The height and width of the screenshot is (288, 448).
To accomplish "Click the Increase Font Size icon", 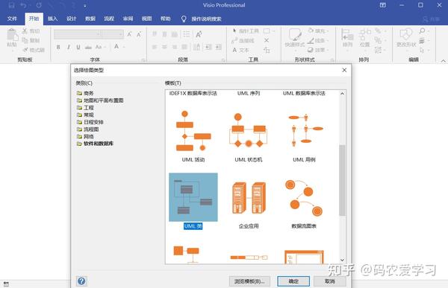I will 129,34.
